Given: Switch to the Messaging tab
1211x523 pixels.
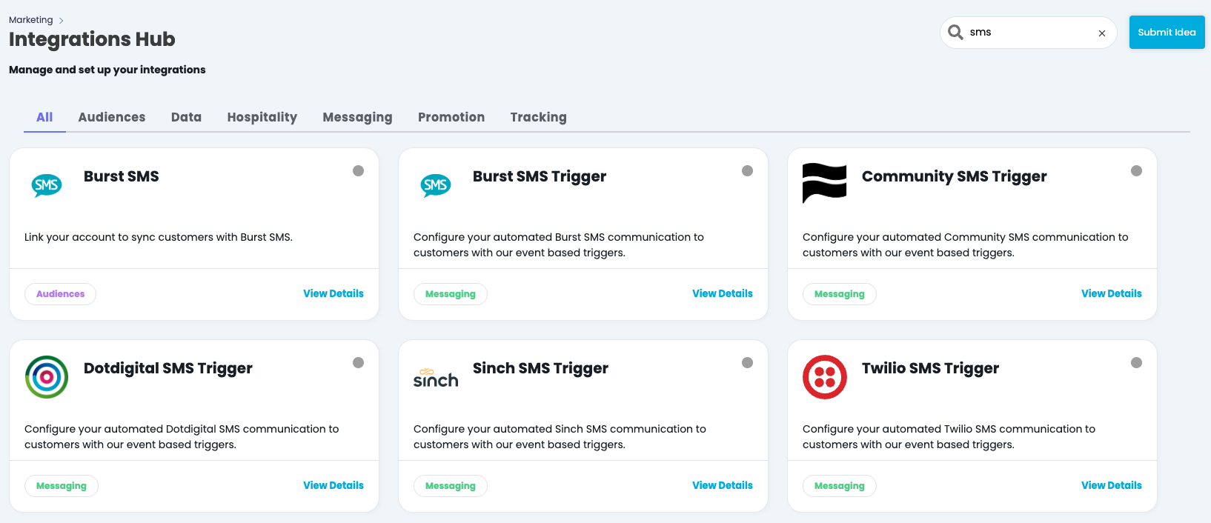Looking at the screenshot, I should (357, 117).
